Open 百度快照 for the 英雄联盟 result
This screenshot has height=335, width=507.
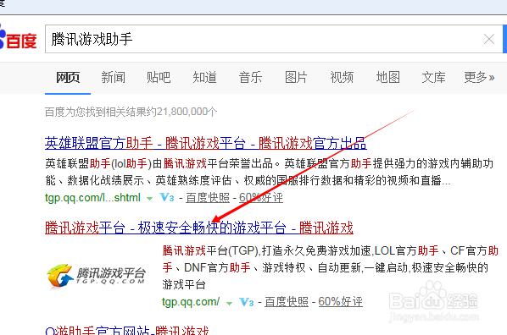pyautogui.click(x=208, y=197)
